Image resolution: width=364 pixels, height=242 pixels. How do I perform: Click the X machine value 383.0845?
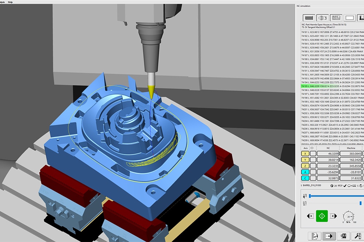pos(351,153)
